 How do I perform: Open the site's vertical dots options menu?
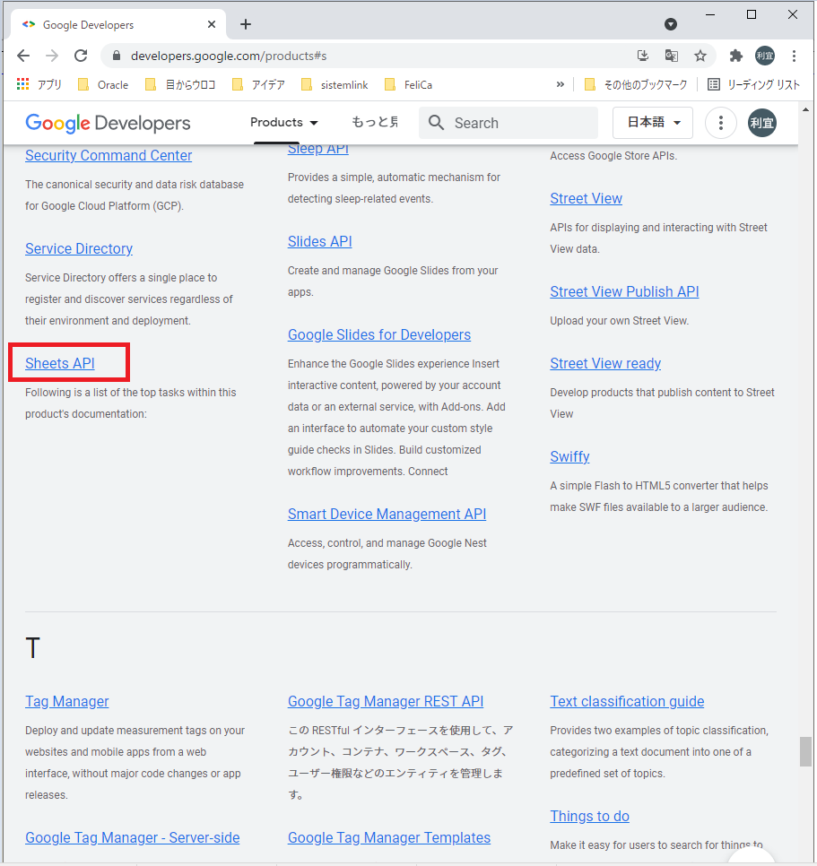(x=720, y=123)
